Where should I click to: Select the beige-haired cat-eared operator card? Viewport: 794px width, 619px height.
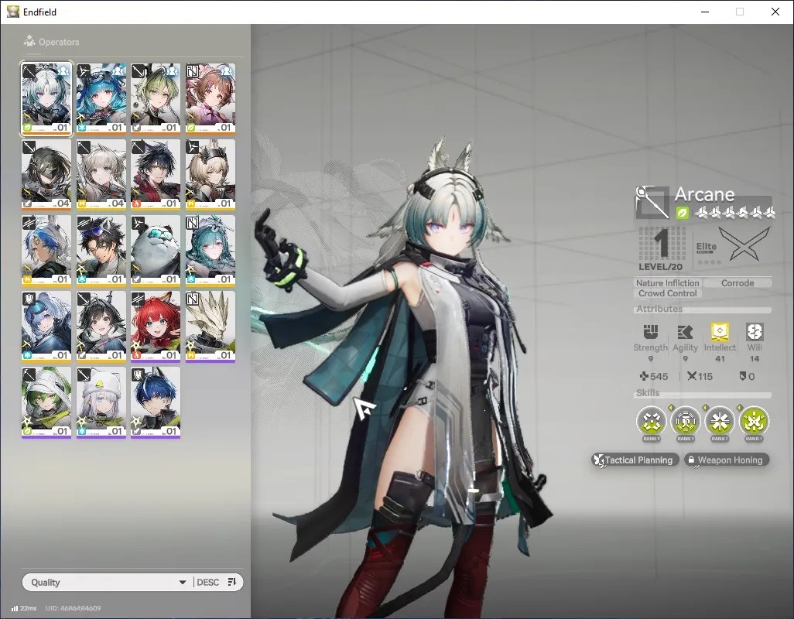(x=101, y=175)
